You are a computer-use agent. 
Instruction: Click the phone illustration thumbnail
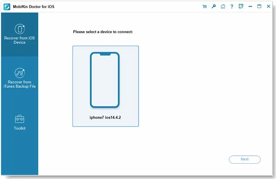(105, 80)
